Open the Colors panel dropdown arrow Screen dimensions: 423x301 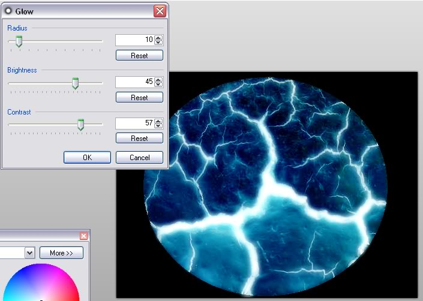point(29,253)
